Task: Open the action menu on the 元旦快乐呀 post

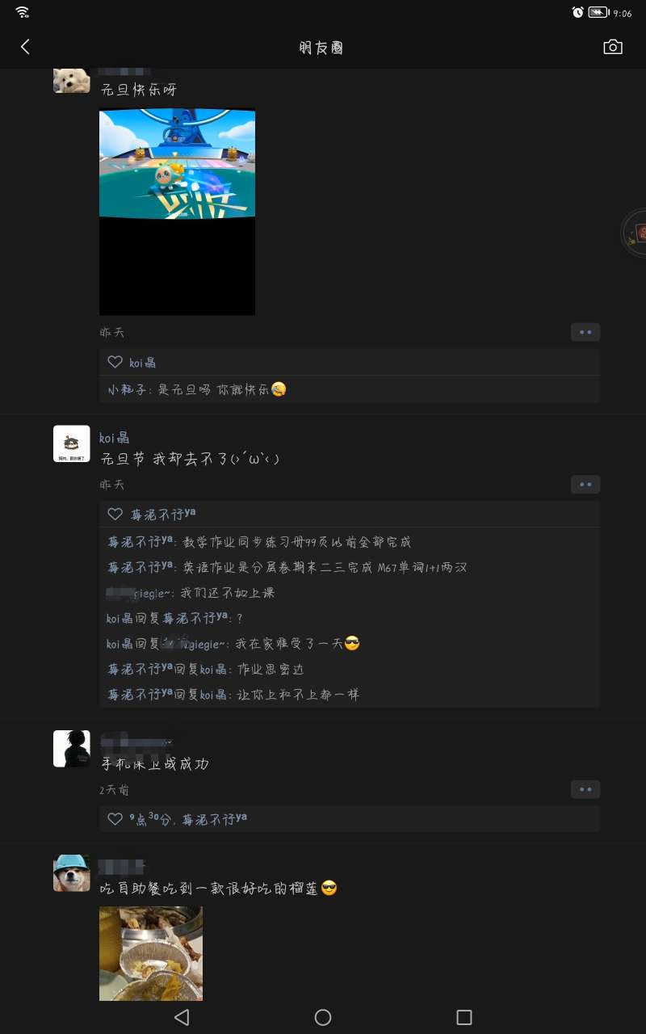Action: click(585, 332)
